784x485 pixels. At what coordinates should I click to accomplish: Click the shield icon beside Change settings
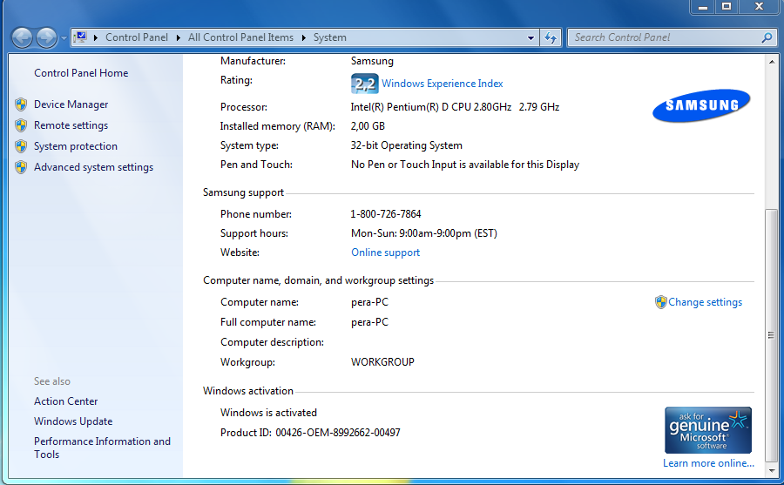coord(661,302)
